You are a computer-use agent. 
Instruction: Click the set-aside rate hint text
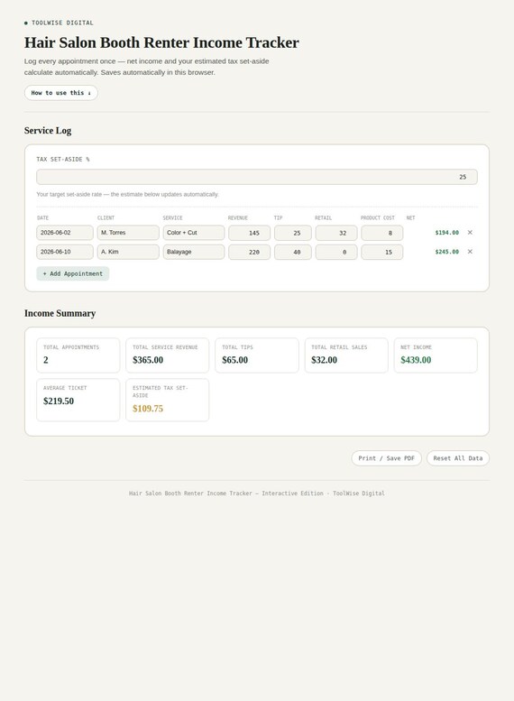coord(128,195)
